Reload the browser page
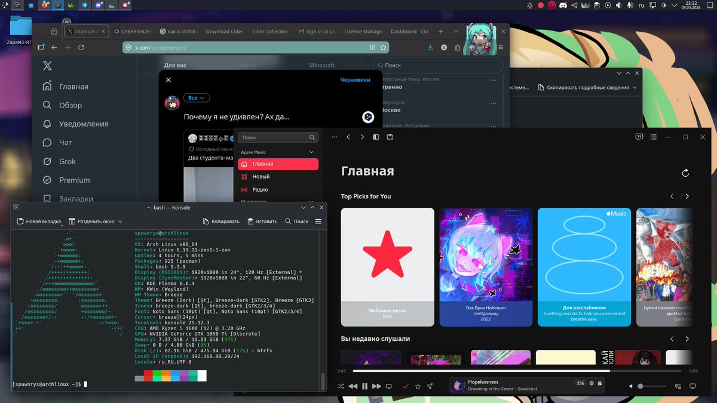The height and width of the screenshot is (403, 717). [x=82, y=47]
